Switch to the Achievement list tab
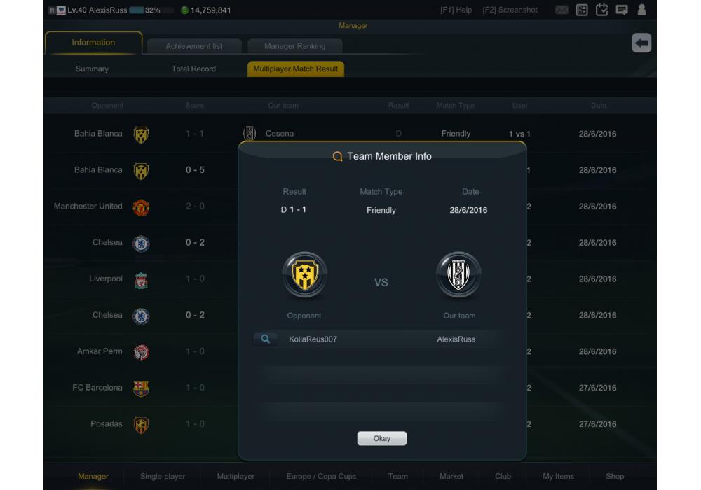Image resolution: width=701 pixels, height=490 pixels. (x=194, y=46)
